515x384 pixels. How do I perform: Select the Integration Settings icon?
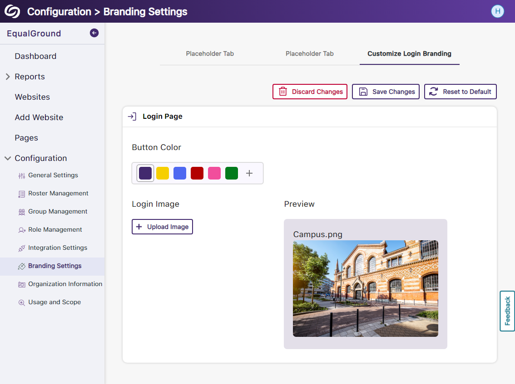(22, 248)
